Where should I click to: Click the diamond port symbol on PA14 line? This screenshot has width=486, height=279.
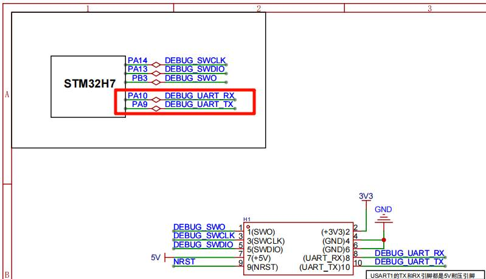(x=156, y=64)
